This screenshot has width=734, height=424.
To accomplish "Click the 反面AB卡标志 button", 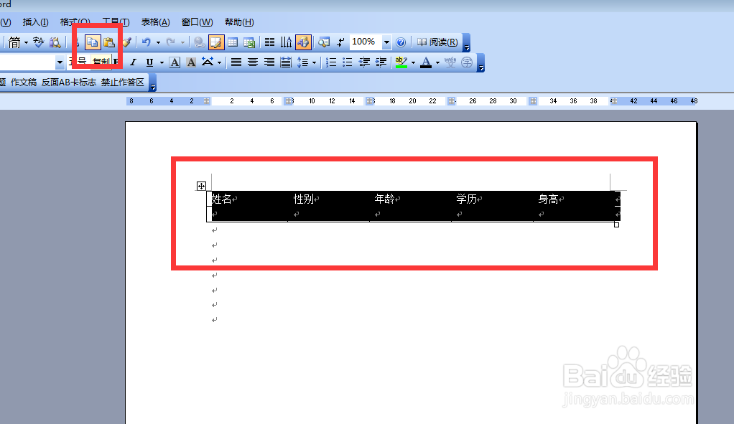I will 69,83.
